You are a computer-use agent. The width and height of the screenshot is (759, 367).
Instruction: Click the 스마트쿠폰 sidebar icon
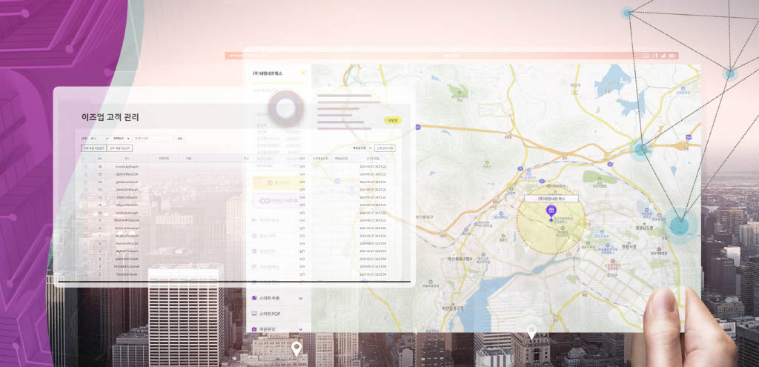[255, 298]
